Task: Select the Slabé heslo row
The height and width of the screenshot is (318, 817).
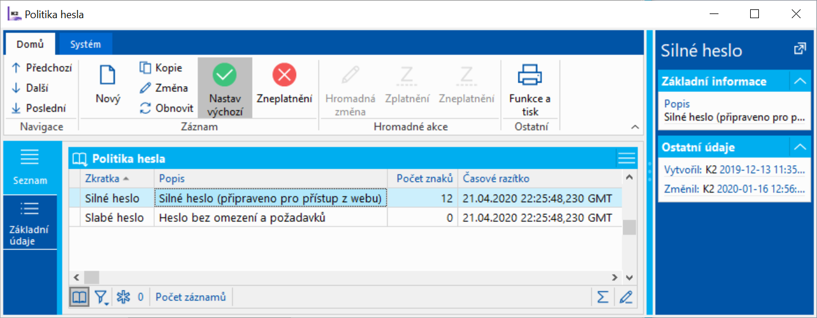Action: coord(114,218)
